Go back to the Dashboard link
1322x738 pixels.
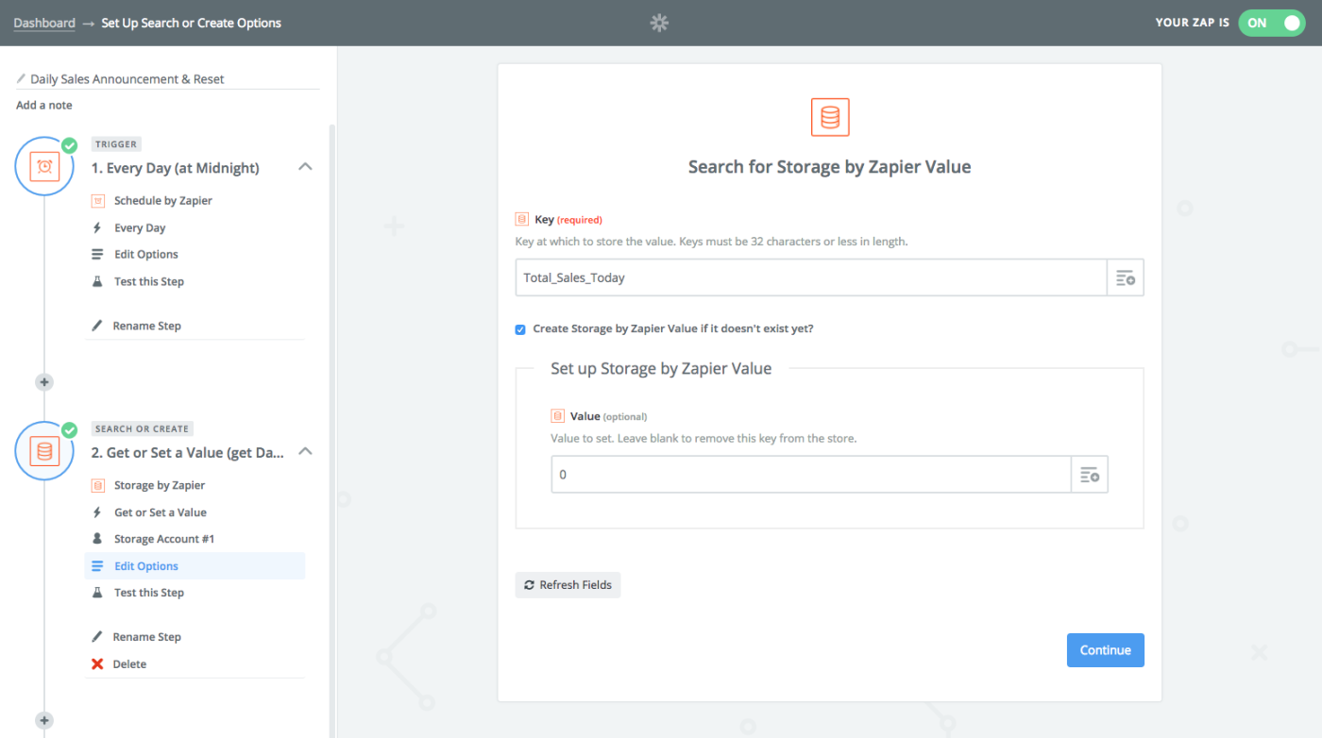44,24
